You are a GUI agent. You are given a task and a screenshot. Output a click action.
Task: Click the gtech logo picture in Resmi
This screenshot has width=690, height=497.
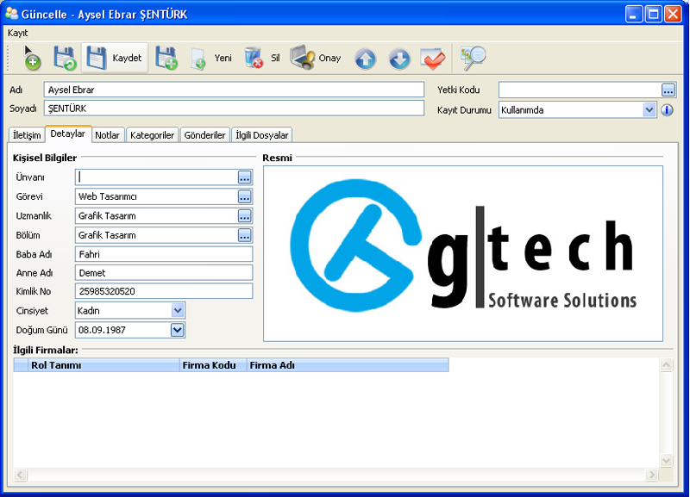tap(463, 253)
